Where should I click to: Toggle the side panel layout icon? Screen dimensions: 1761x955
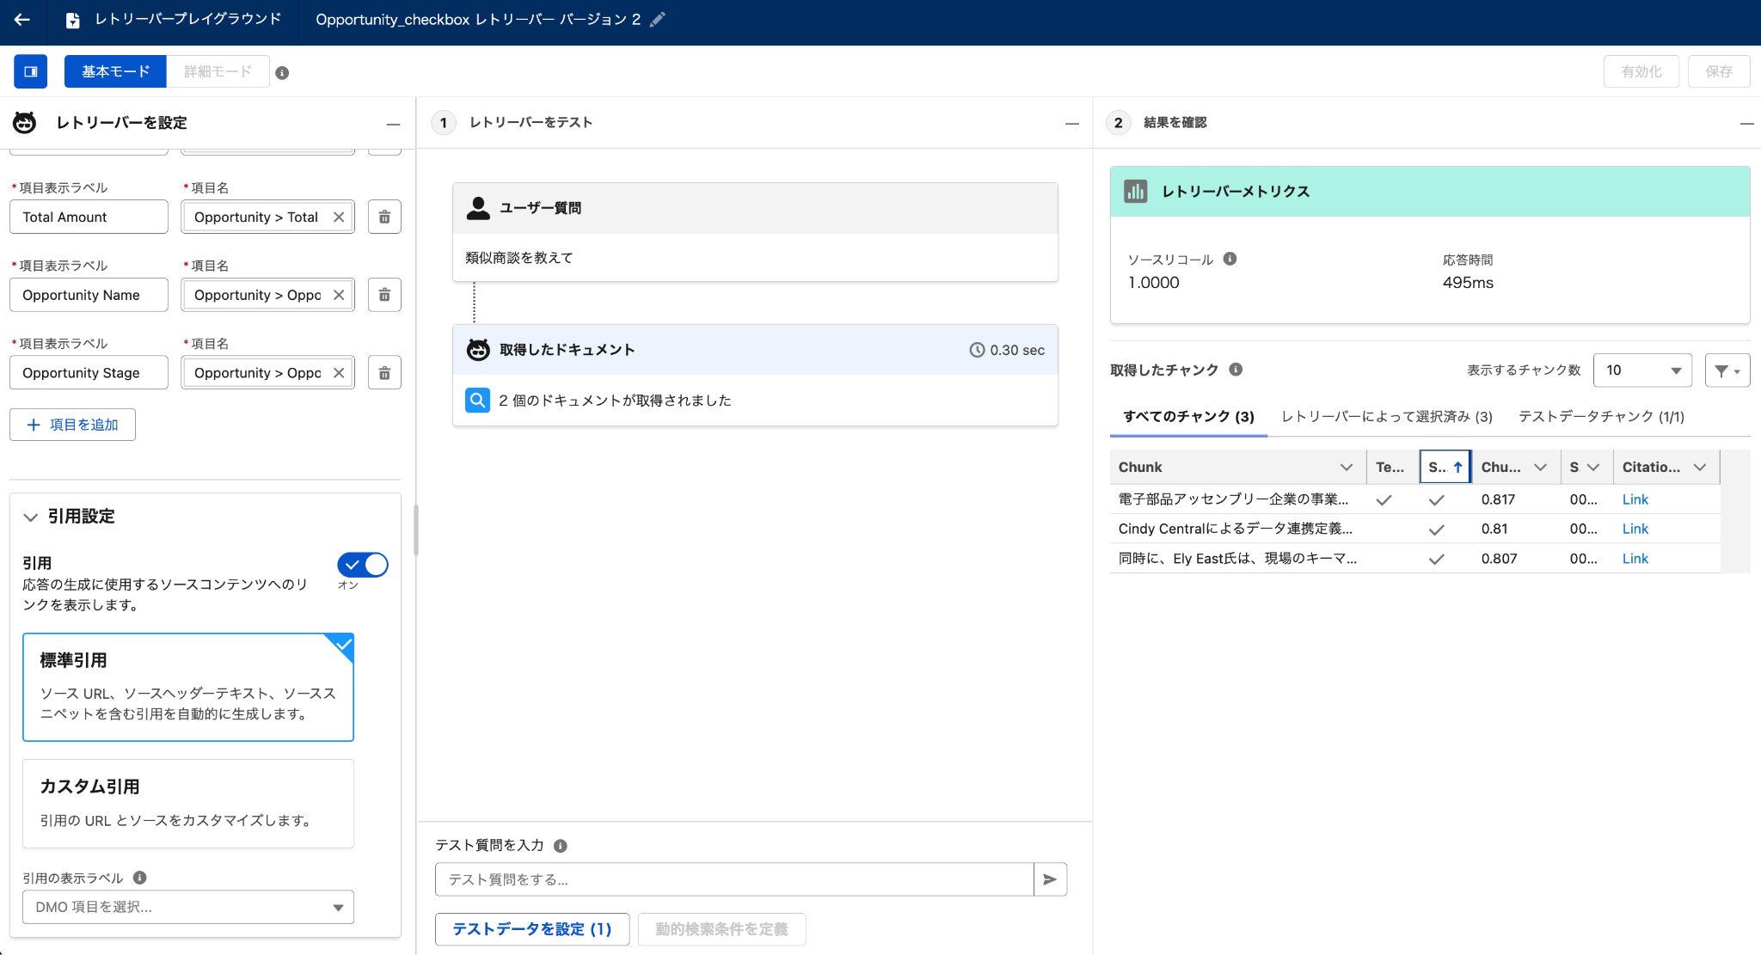31,71
